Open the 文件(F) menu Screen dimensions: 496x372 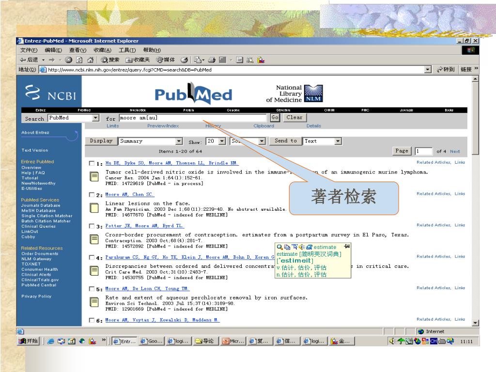[x=29, y=50]
